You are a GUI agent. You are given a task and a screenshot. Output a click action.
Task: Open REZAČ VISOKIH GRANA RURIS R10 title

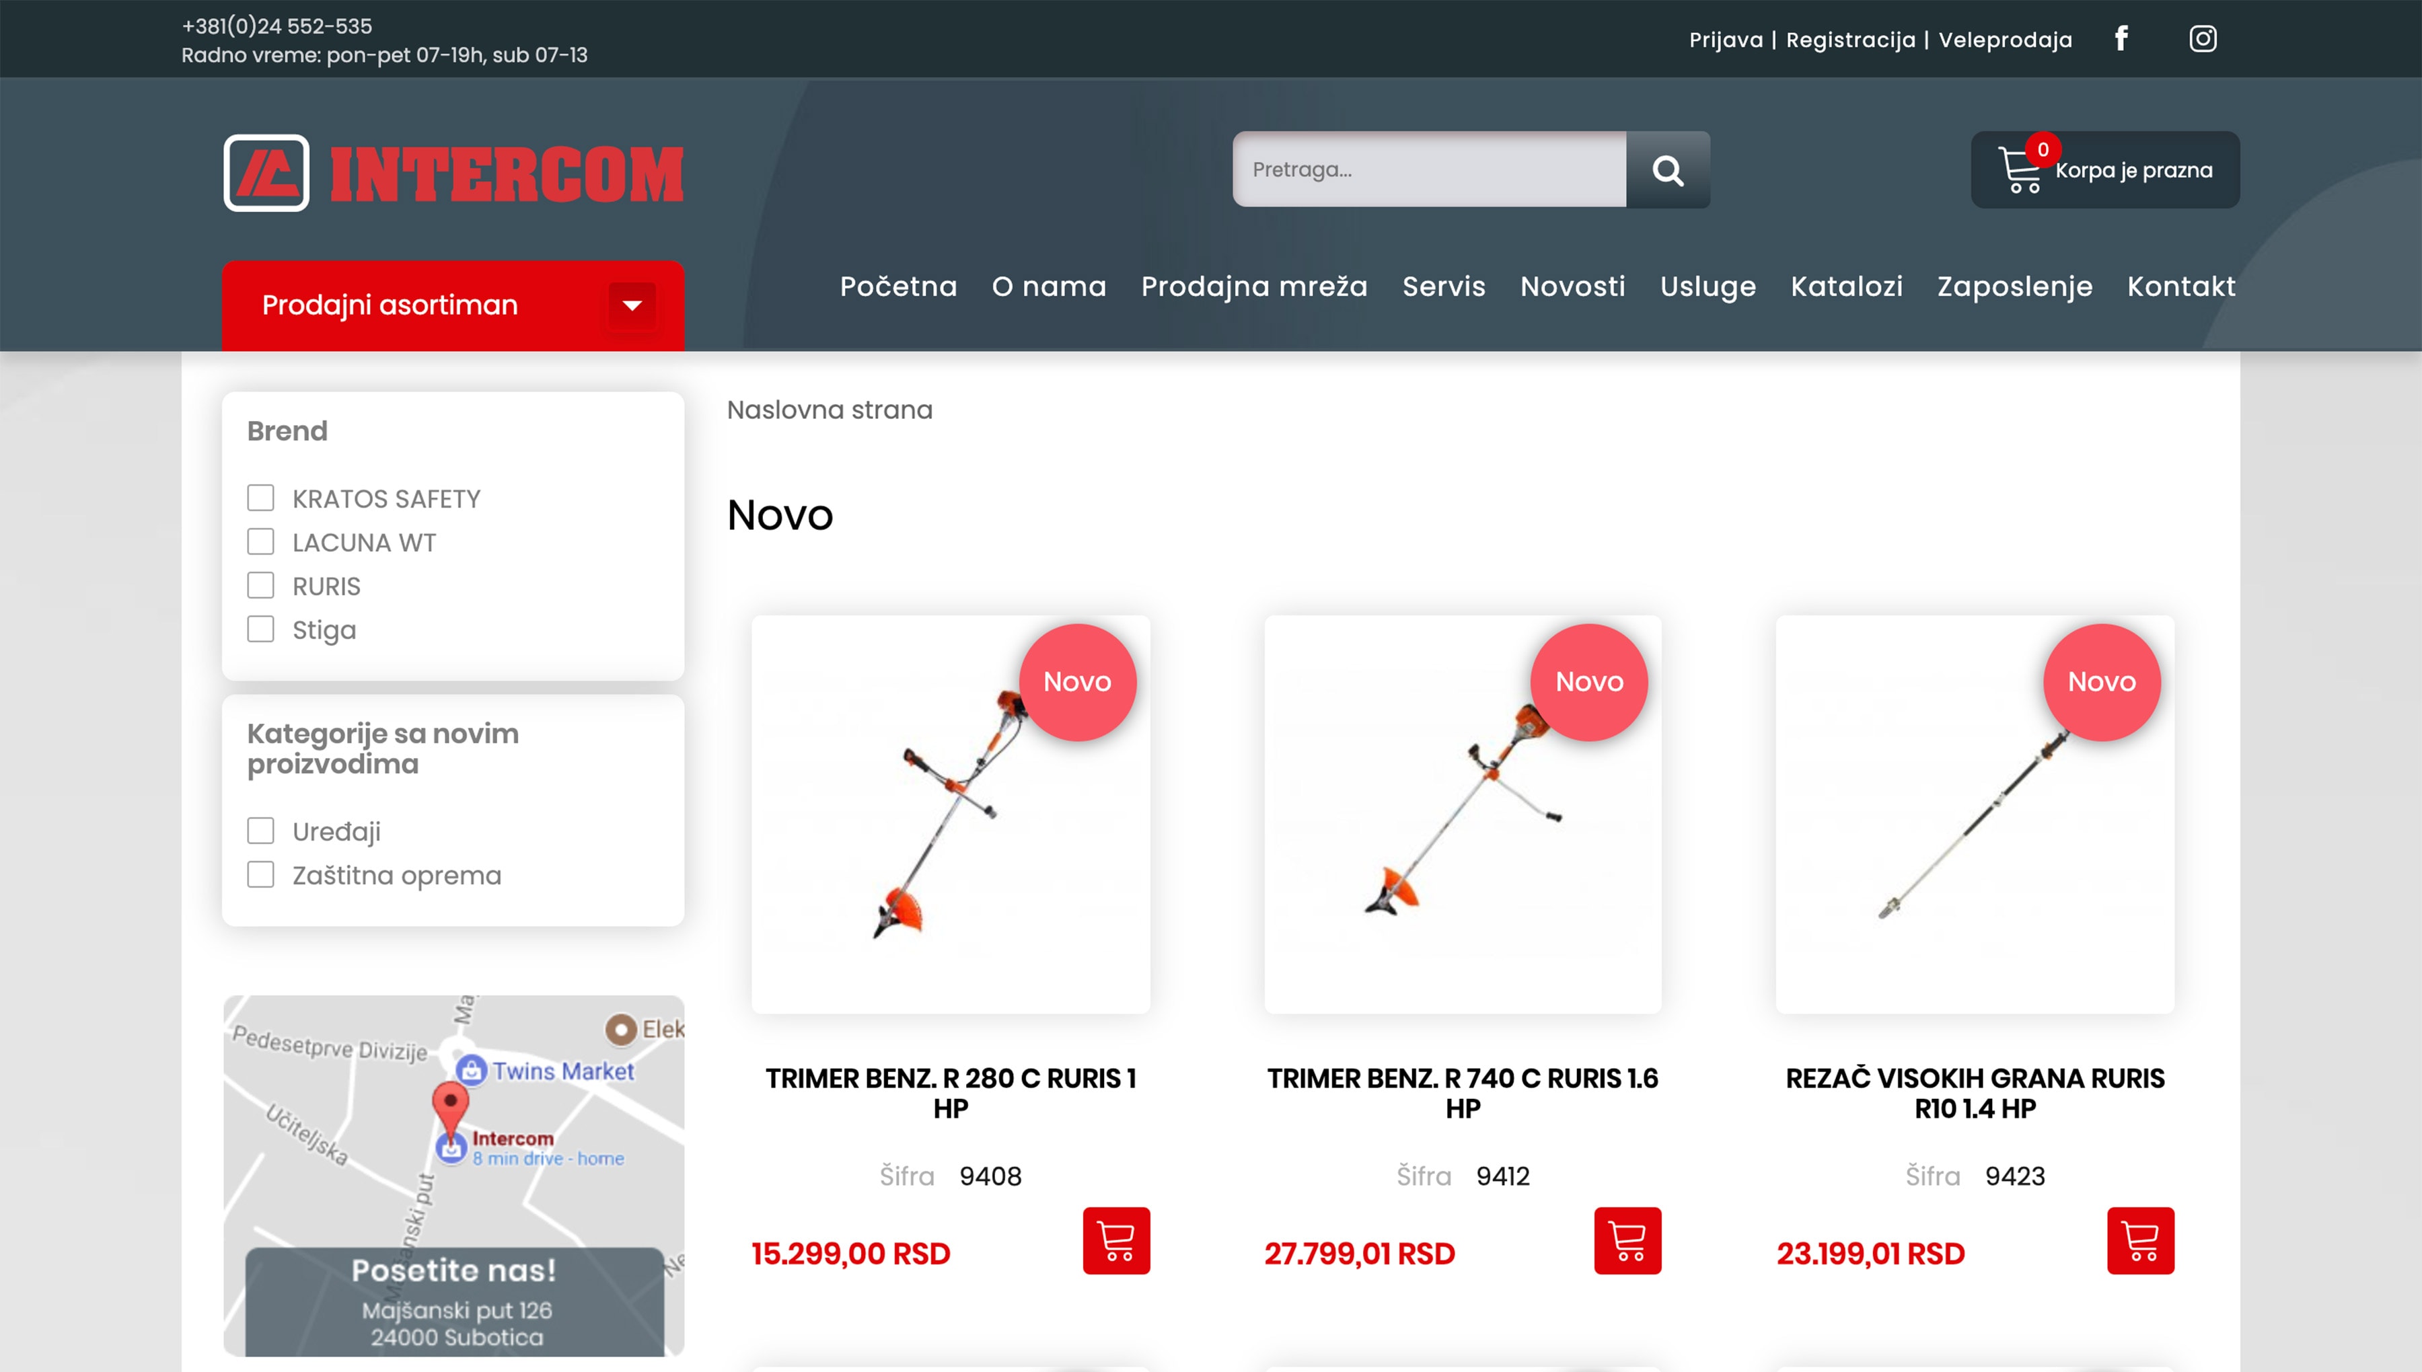[x=1975, y=1093]
